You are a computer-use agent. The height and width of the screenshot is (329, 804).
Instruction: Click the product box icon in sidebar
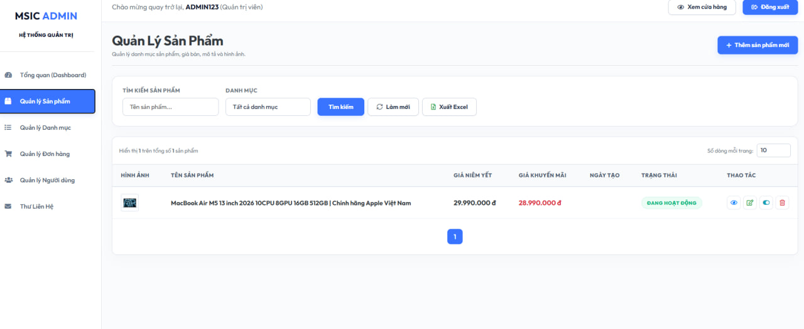8,101
